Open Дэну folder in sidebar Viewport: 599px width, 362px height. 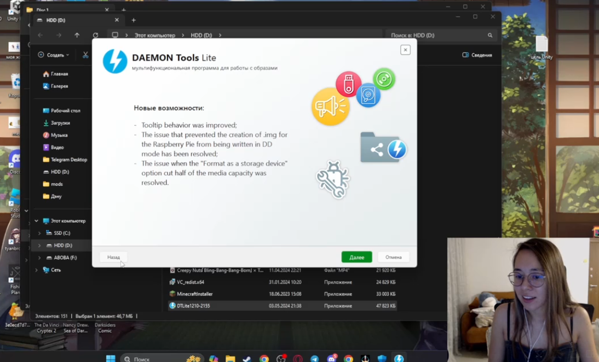tap(53, 196)
